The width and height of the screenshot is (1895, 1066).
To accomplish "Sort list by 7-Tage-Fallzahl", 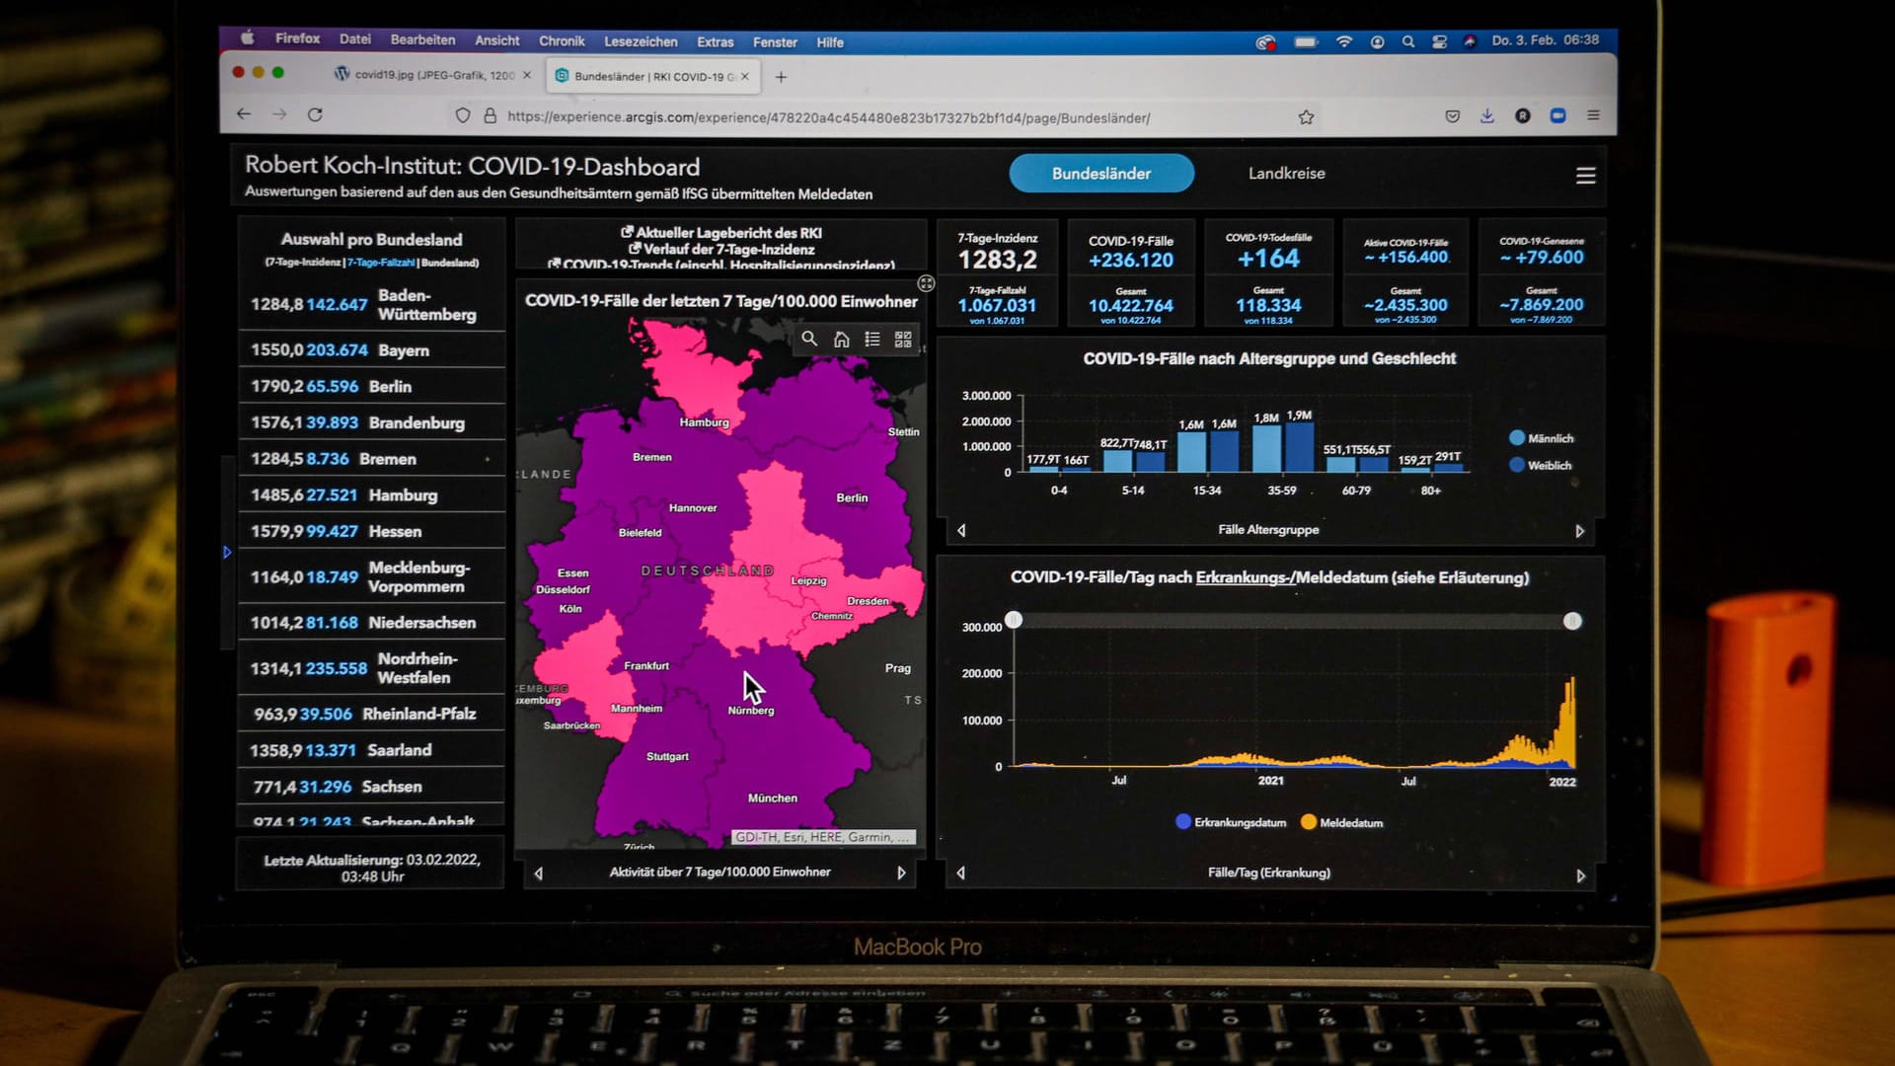I will (x=381, y=263).
